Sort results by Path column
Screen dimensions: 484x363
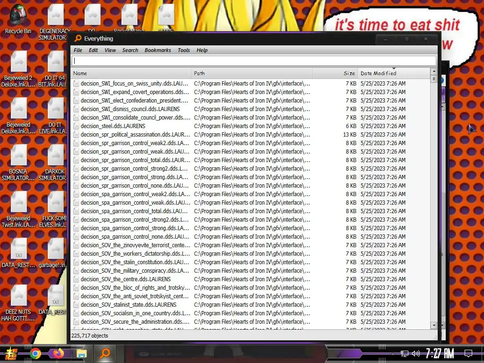tap(251, 73)
